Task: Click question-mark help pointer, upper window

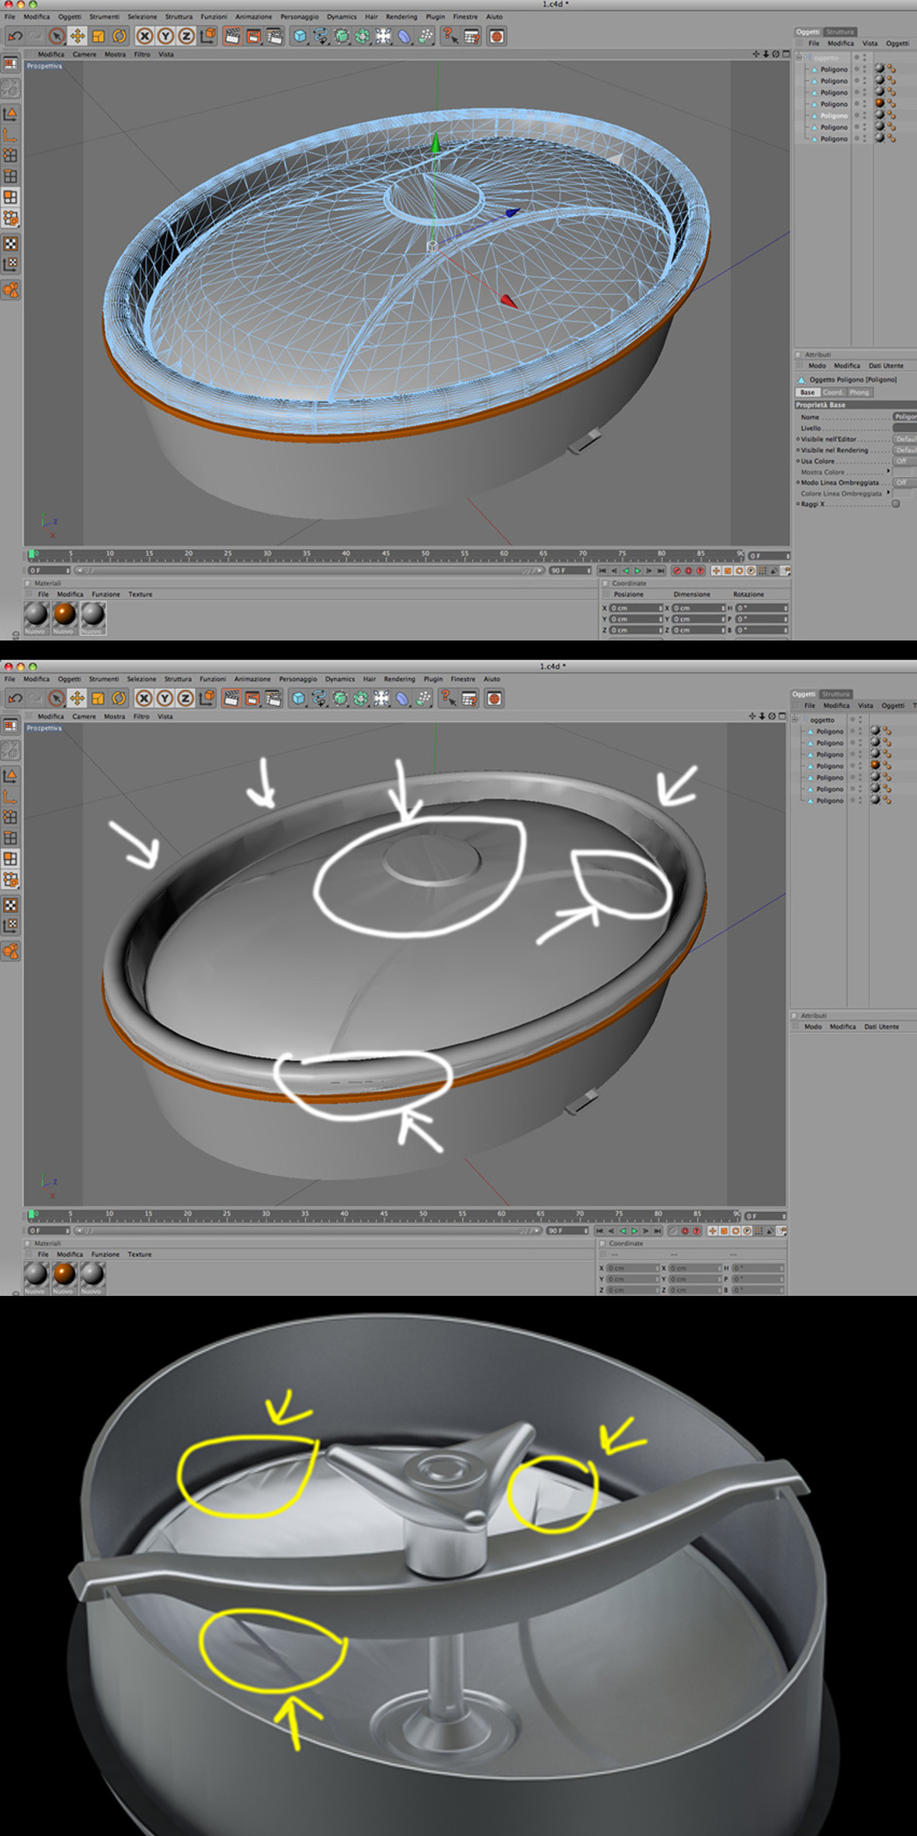Action: coord(450,36)
